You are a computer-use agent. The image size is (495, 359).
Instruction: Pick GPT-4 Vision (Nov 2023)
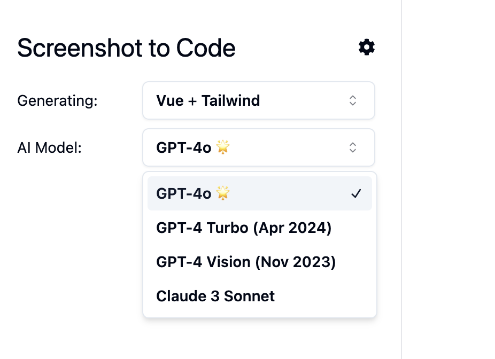click(259, 262)
